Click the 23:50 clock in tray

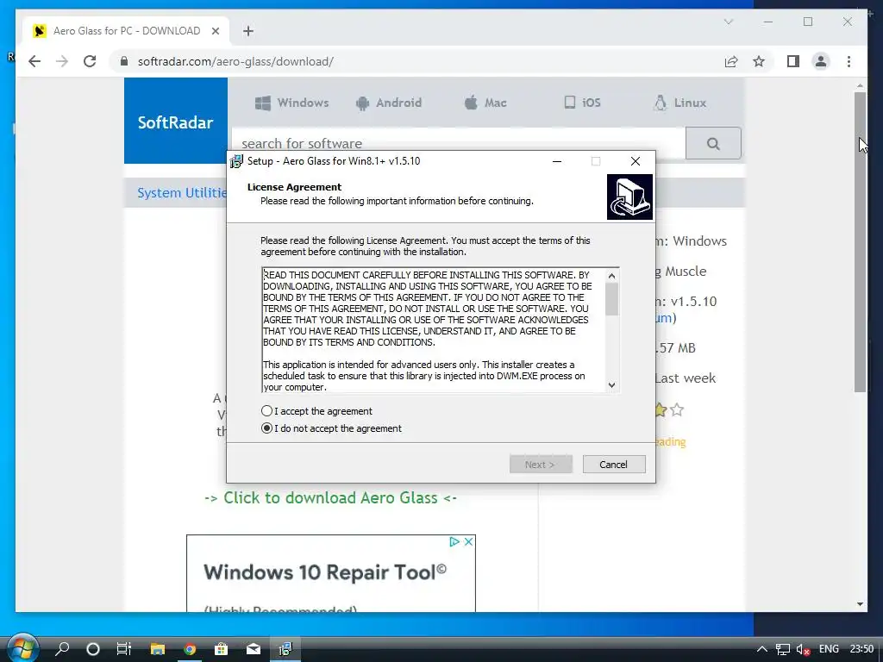coord(861,649)
